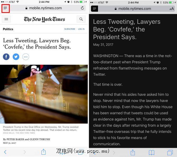This screenshot has height=157, width=177.
Task: Click the SUBSCRIBE link
Action: 70,29
